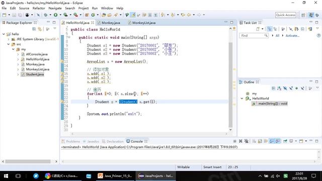322x181 pixels.
Task: Open Java_Primer PowerPoint in taskbar
Action: pyautogui.click(x=115, y=176)
